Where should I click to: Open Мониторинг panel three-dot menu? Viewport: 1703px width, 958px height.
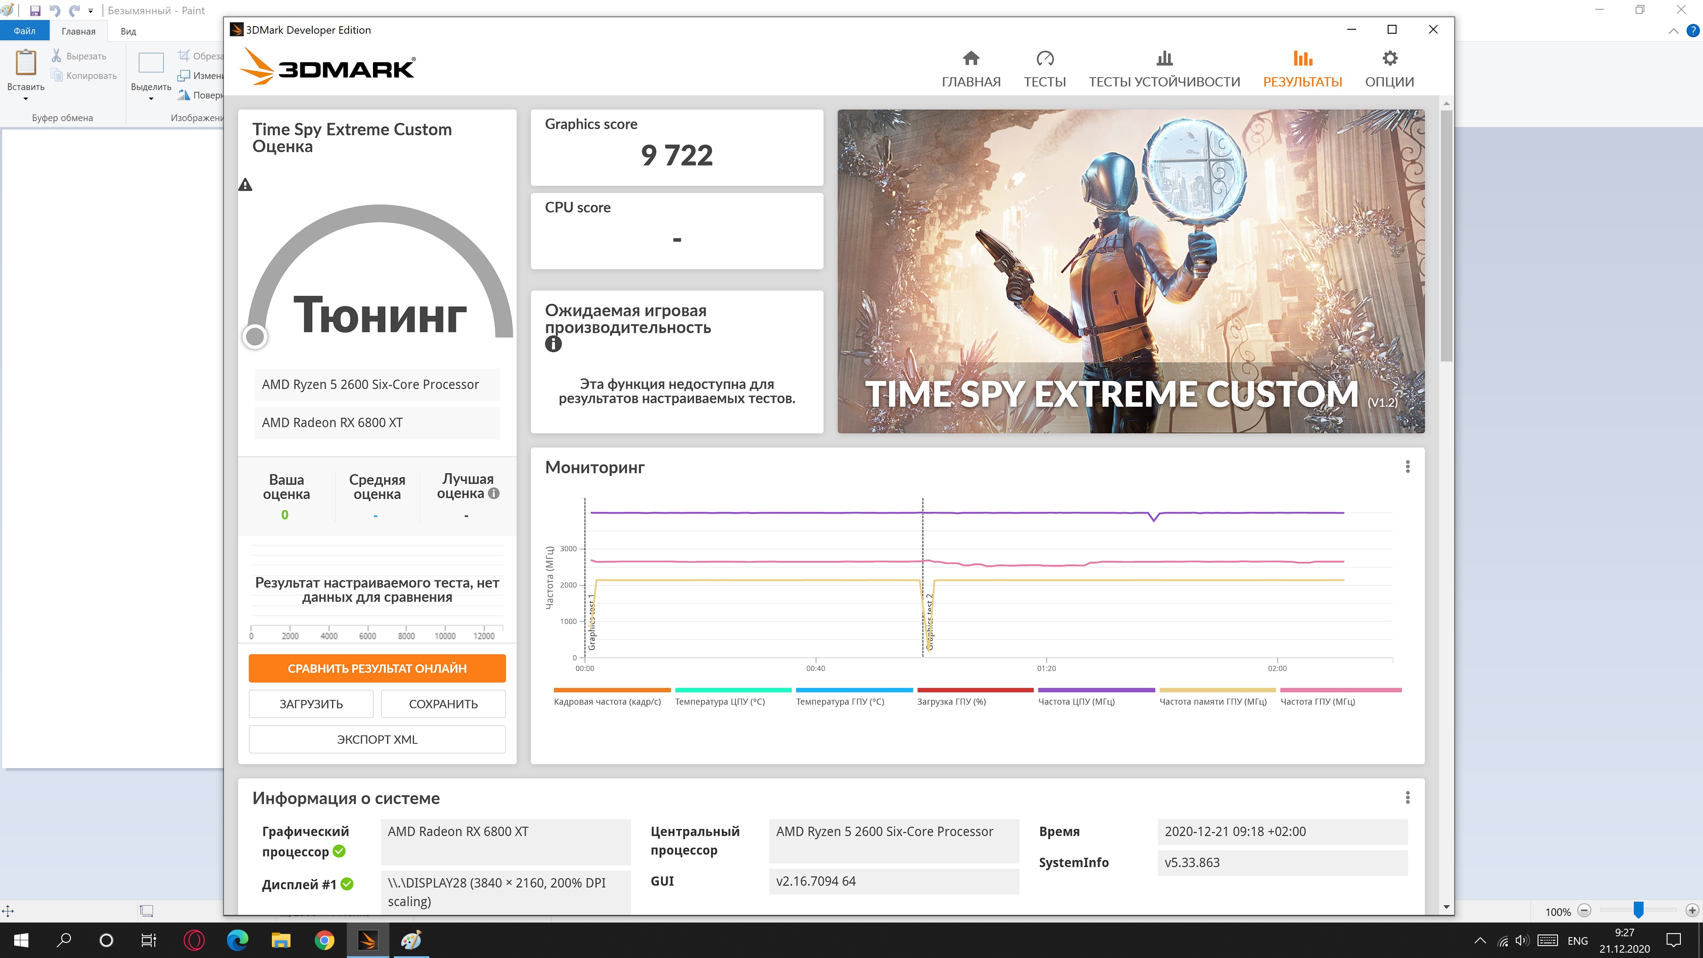1408,467
